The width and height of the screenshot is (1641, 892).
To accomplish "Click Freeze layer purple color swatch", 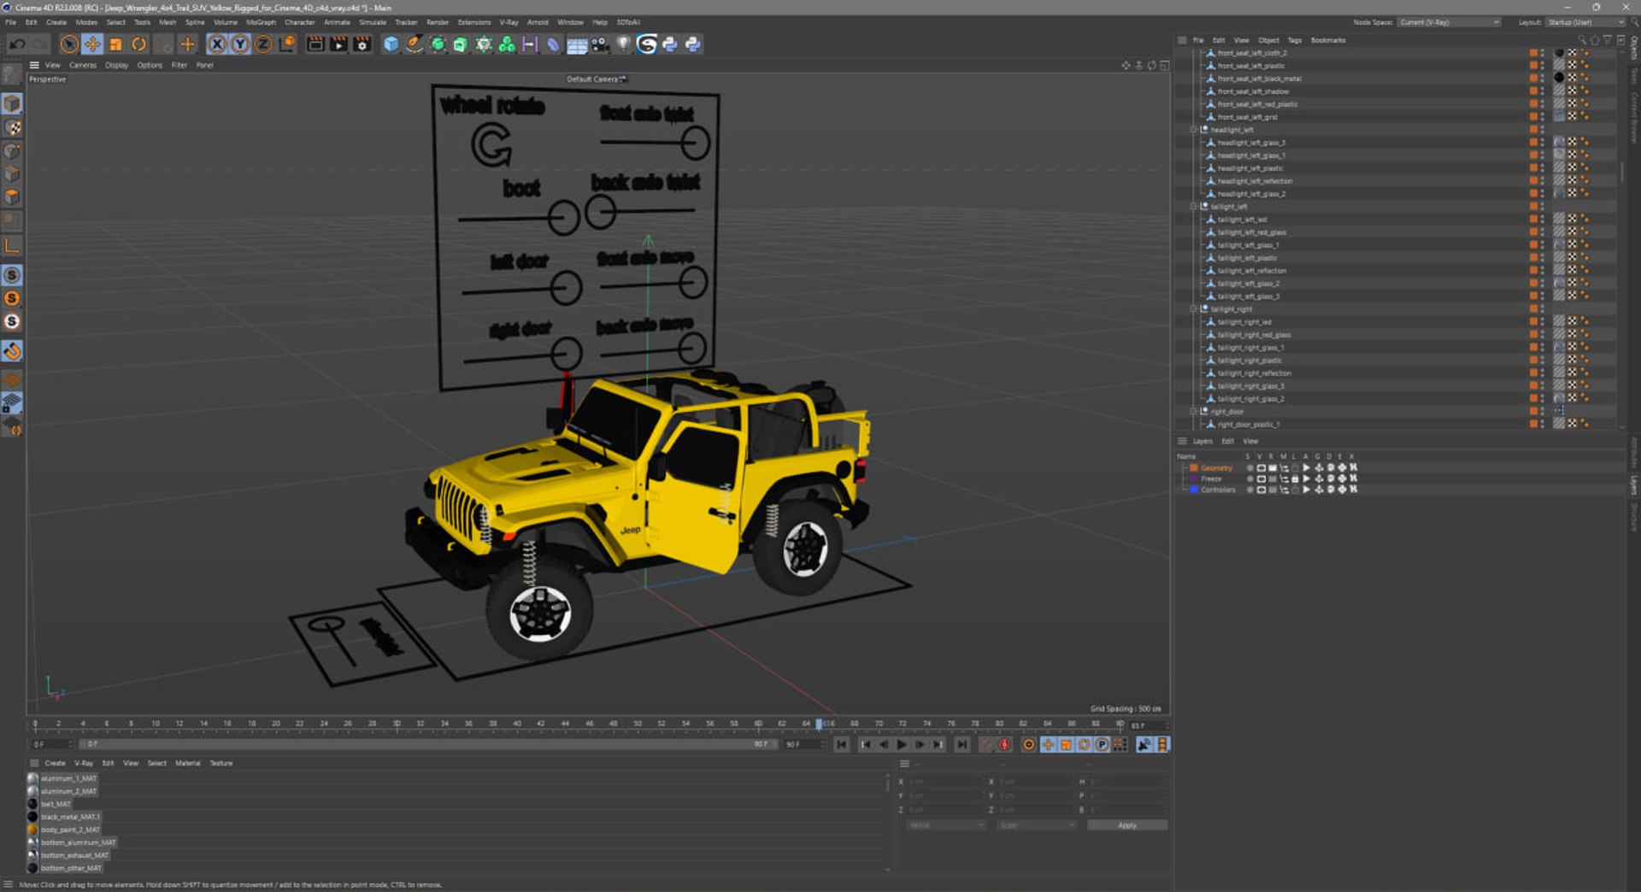I will [1194, 478].
